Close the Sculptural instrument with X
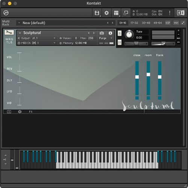Viewport: 188px width, 188px height. click(x=179, y=30)
